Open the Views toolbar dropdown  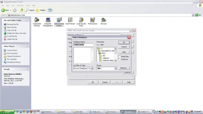(x=50, y=10)
